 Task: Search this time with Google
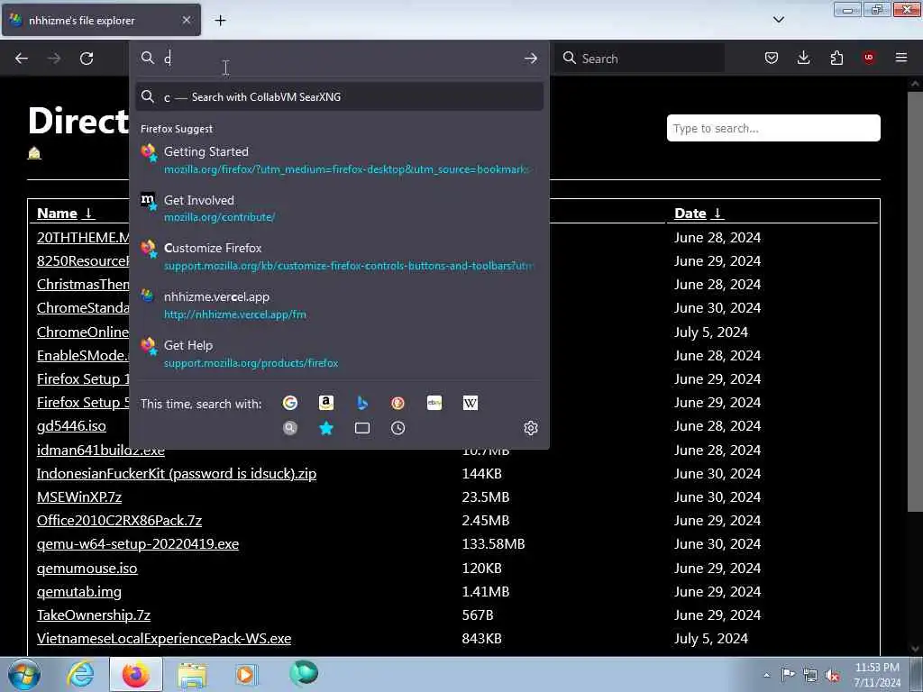[x=290, y=403]
